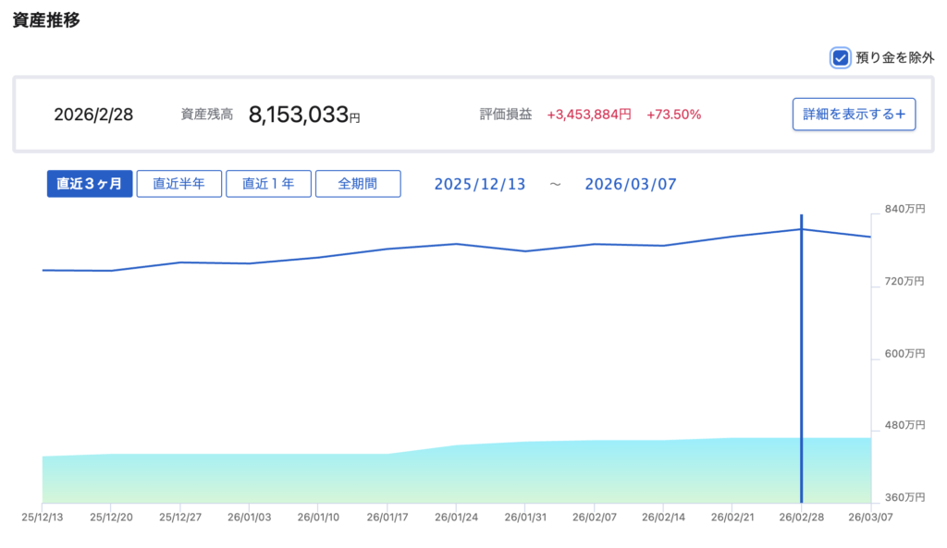The height and width of the screenshot is (548, 947).
Task: Switch to the 直近半年 period tab
Action: coord(179,184)
